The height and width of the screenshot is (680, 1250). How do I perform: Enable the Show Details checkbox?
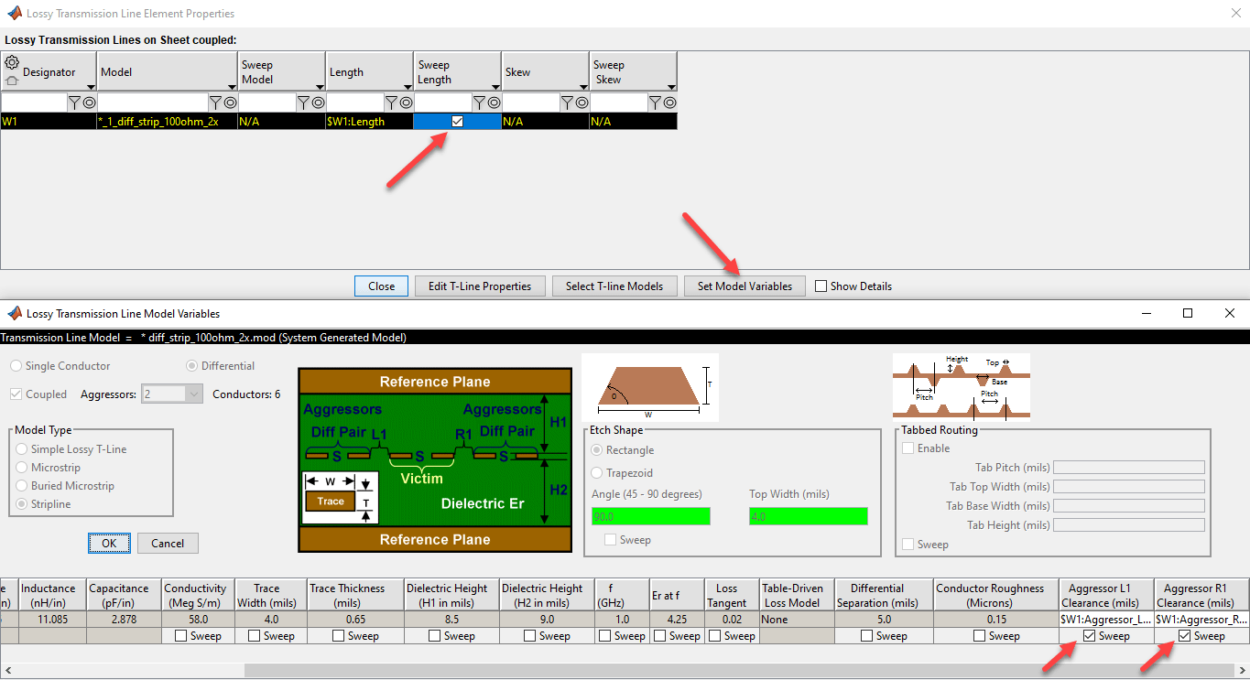pos(821,286)
